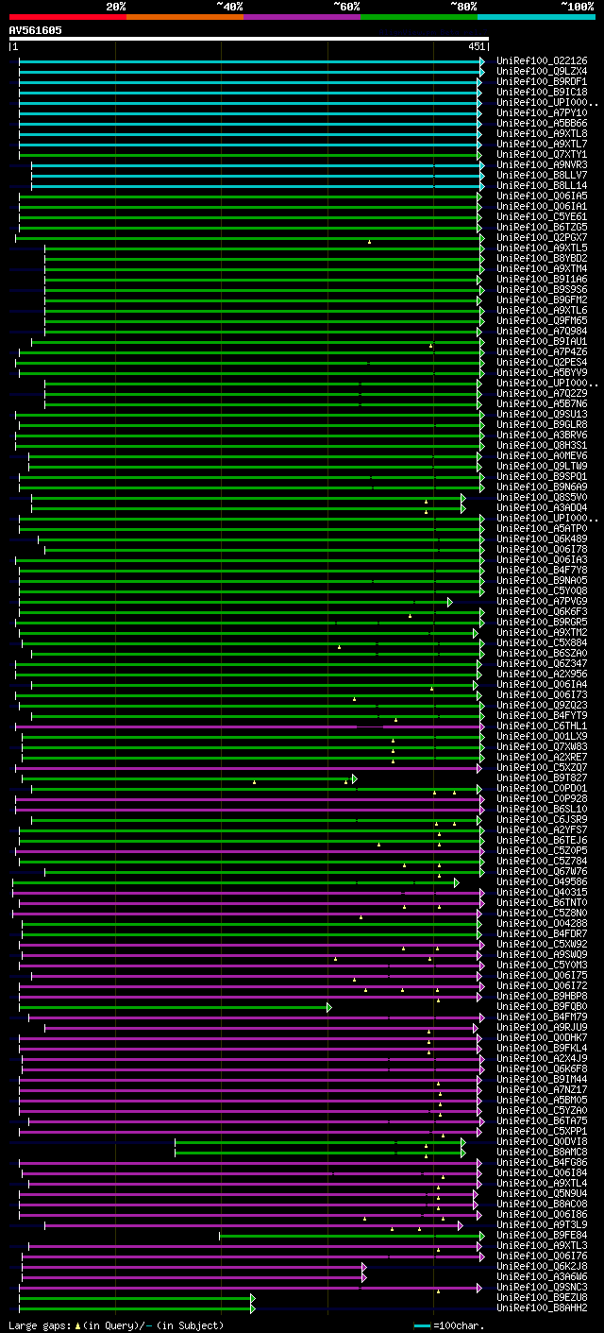
Task: Open the UniRef100_Q9LZX4 hit label
Action: (x=542, y=71)
